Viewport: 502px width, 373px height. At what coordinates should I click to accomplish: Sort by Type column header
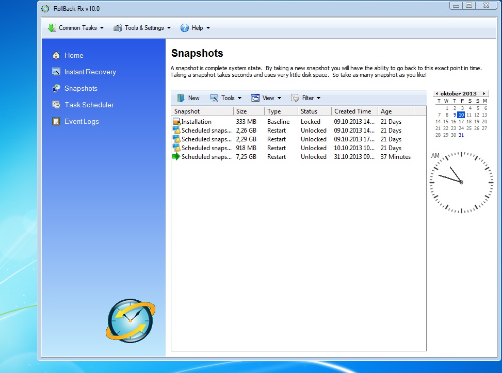pyautogui.click(x=281, y=111)
